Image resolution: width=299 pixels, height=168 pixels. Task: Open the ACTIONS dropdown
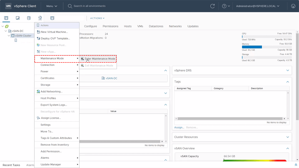(x=97, y=18)
